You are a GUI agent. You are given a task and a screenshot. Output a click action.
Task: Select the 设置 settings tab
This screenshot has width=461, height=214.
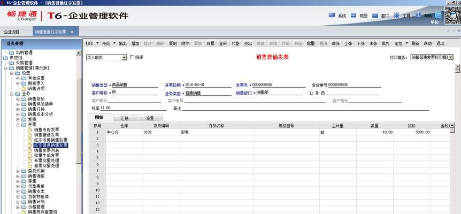150,118
